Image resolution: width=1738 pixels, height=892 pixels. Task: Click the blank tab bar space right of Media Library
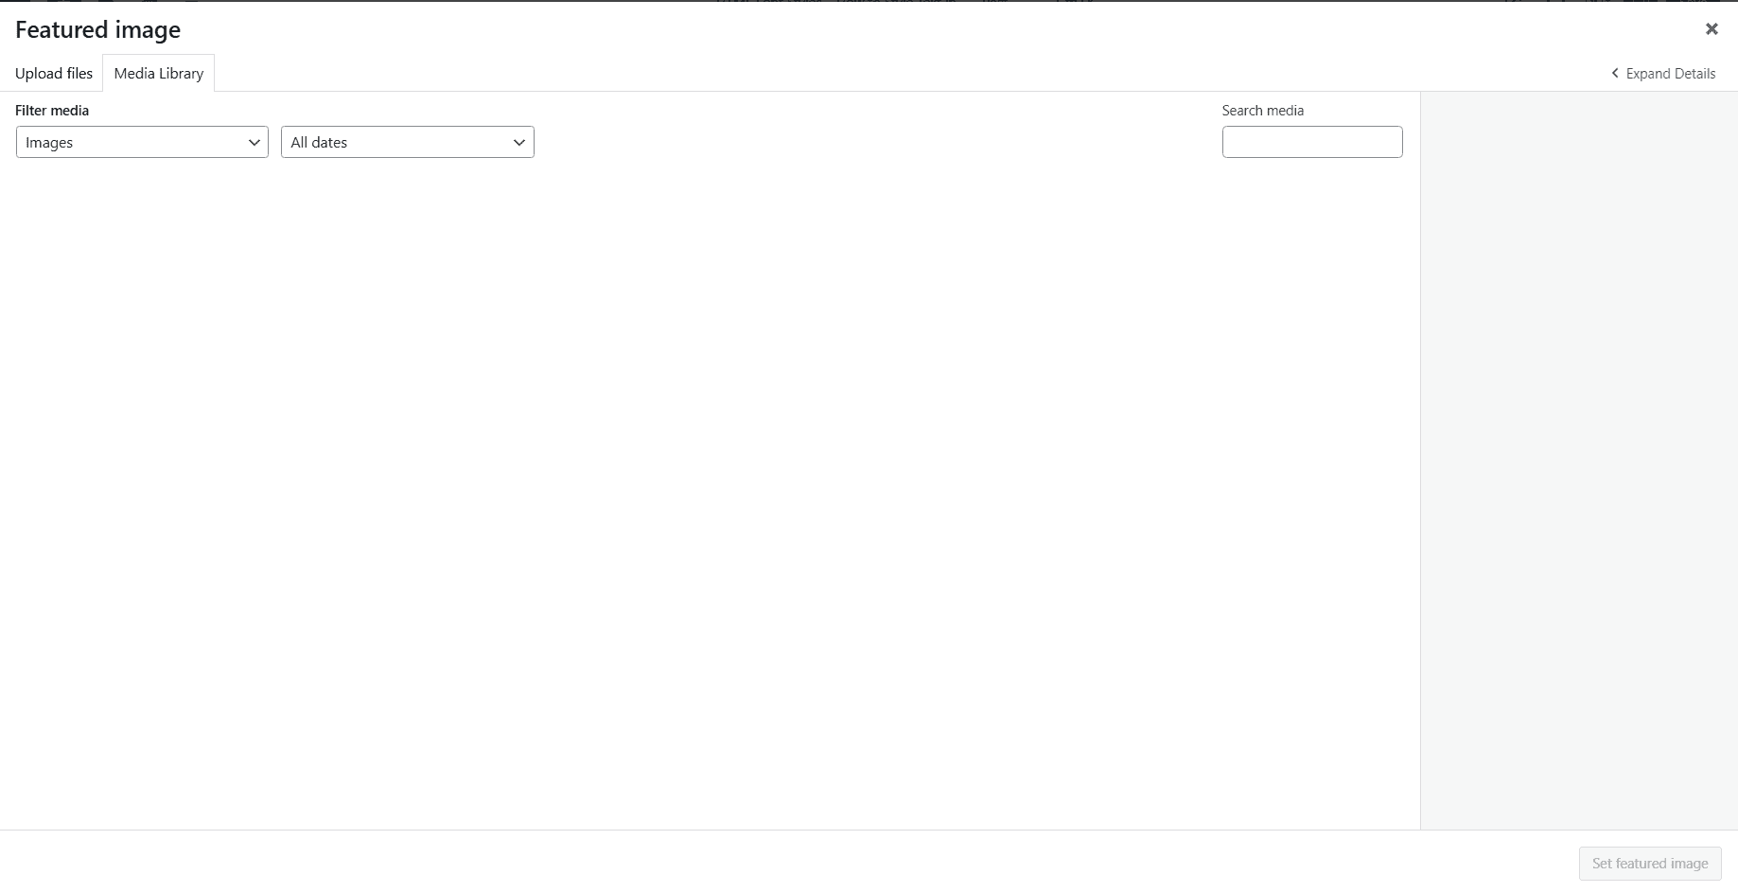pyautogui.click(x=851, y=74)
